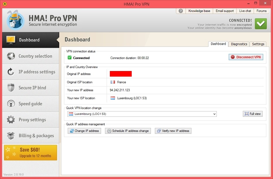Screen dimensions: 273x179
Task: Click the Dashboard monitor icon in sidebar
Action: (x=11, y=40)
